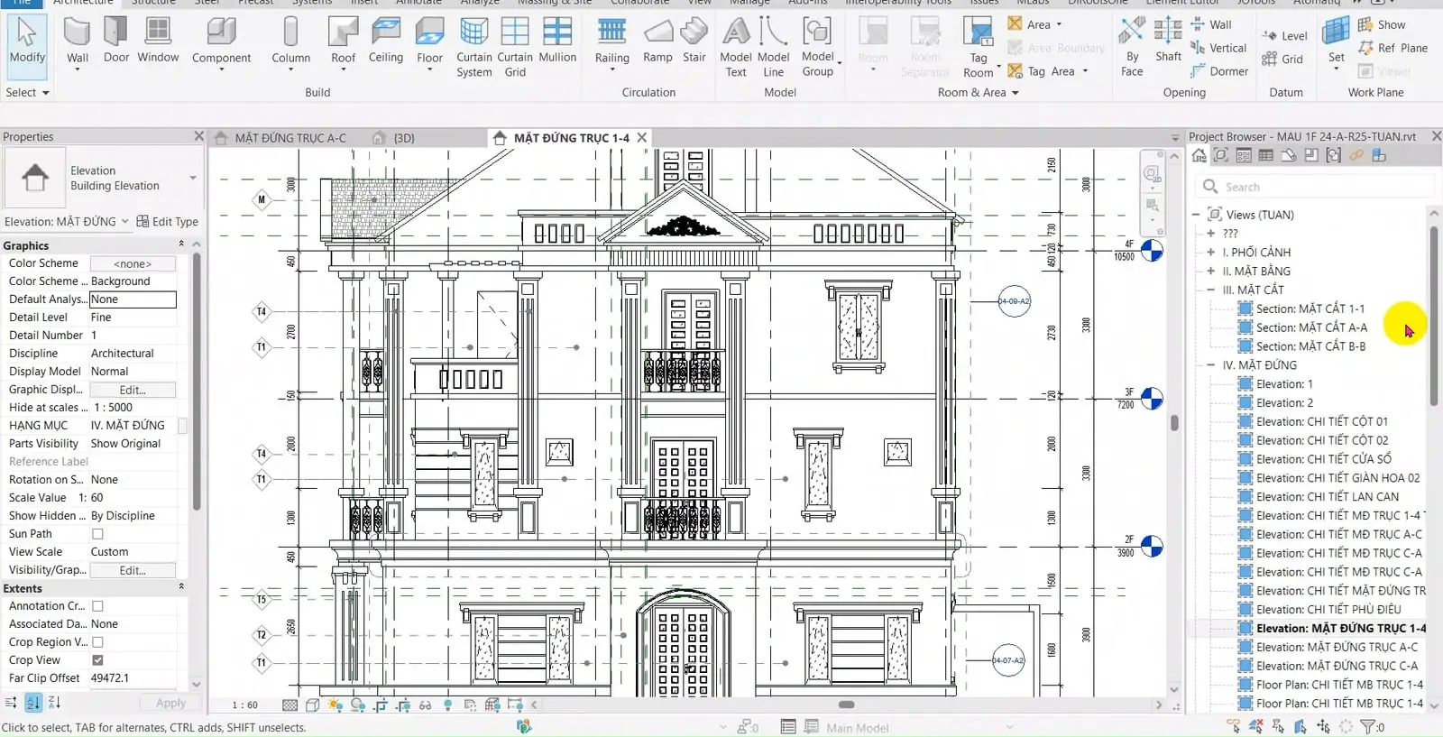1443x737 pixels.
Task: Uncheck the Crop View checkbox
Action: point(97,660)
